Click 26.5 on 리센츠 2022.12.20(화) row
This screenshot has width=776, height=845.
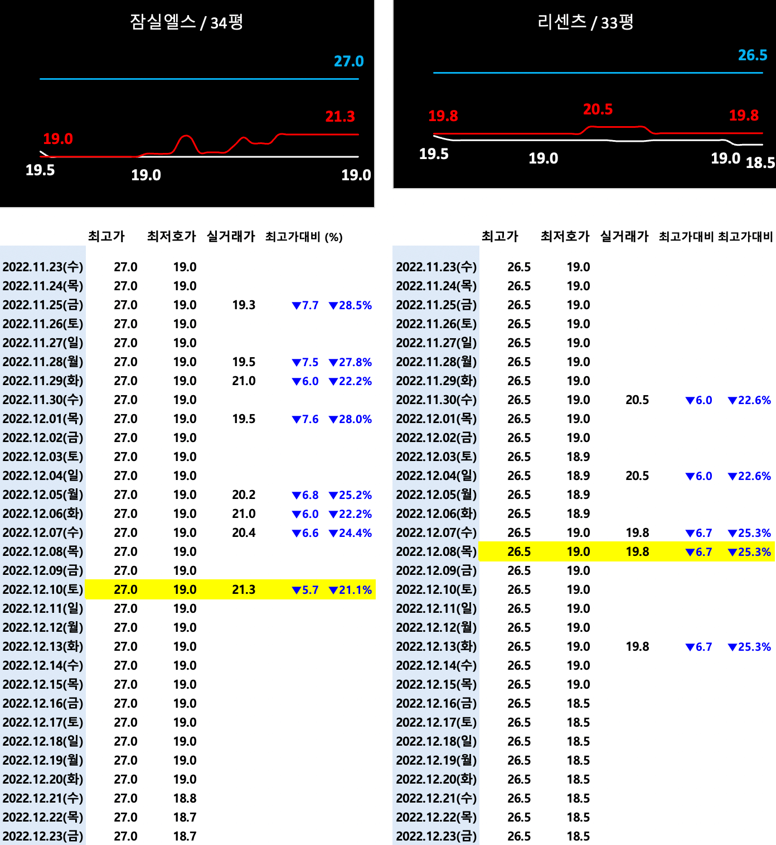[519, 780]
